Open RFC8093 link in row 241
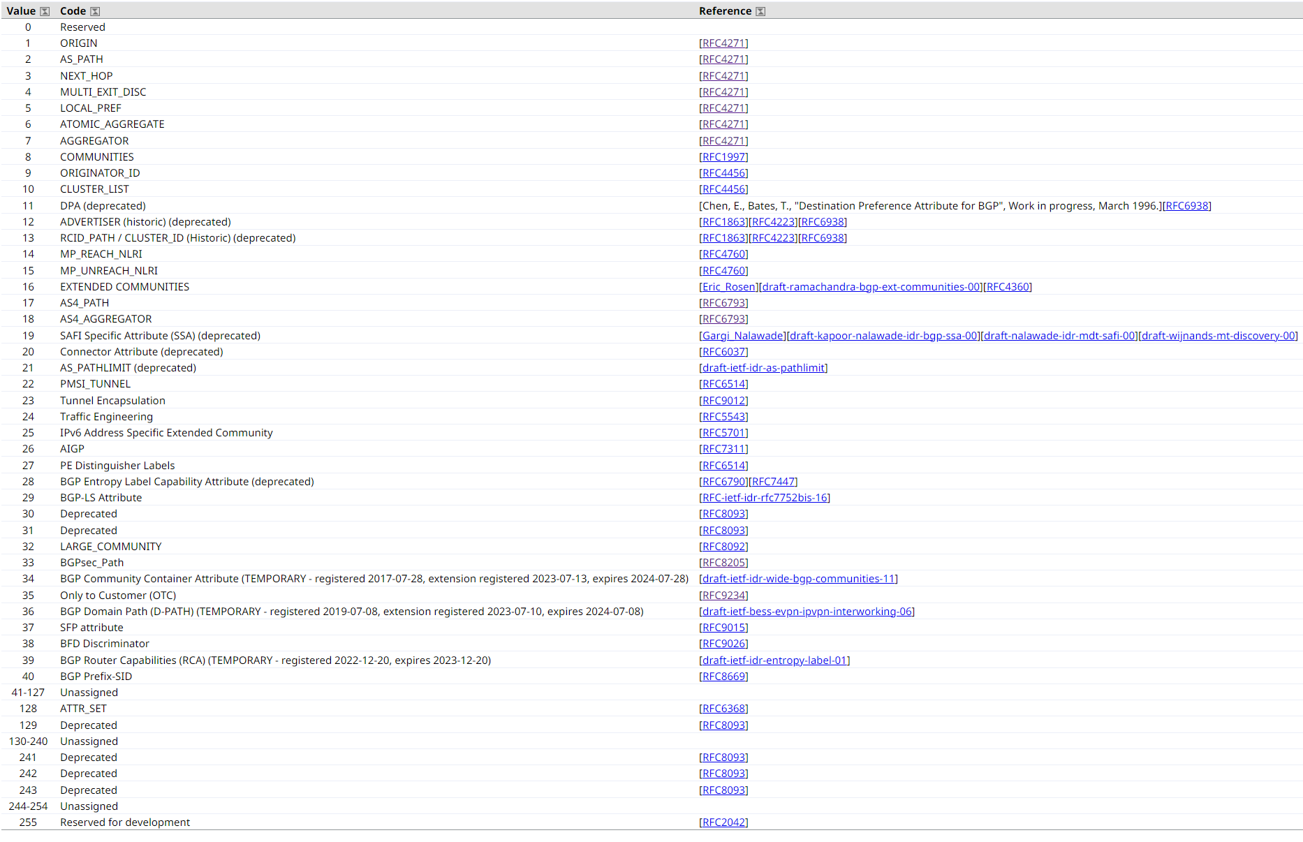This screenshot has width=1303, height=842. click(x=723, y=758)
